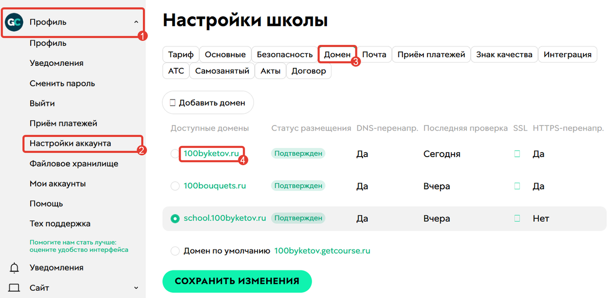
Task: Open the Интеграция tab
Action: [x=568, y=55]
